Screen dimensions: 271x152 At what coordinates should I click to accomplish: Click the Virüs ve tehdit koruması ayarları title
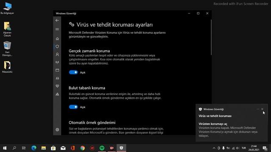[115, 24]
